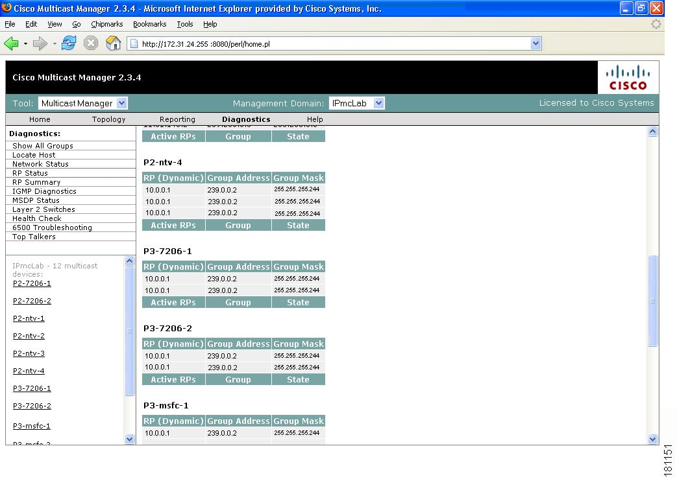Select device P2-ntv-1 in the device list

29,318
